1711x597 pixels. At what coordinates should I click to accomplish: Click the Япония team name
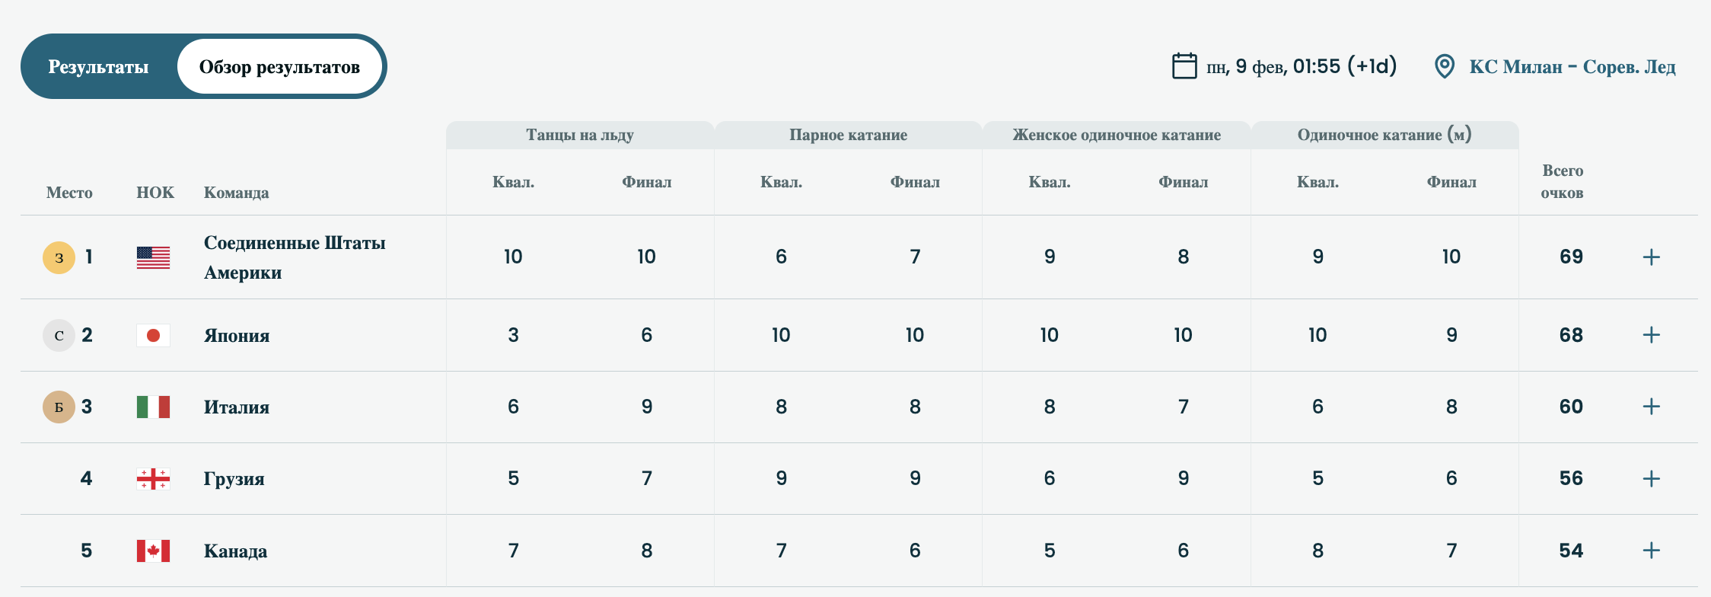[237, 336]
